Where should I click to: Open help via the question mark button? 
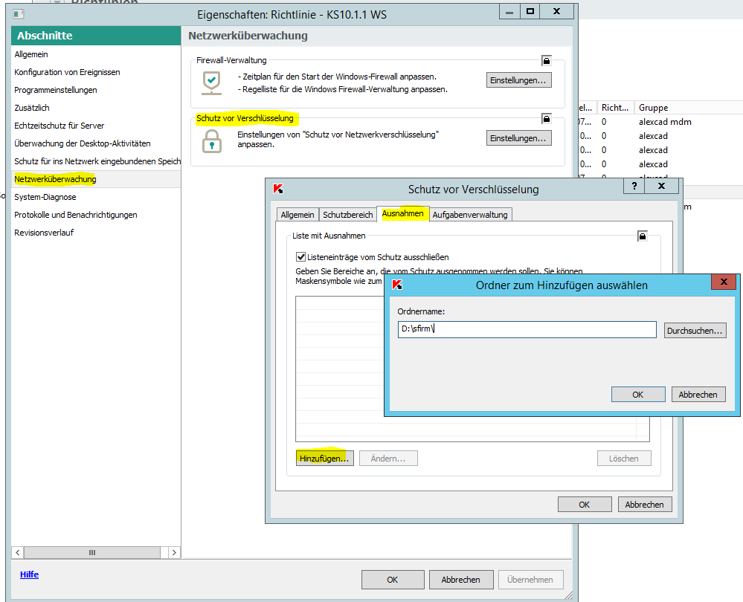click(x=634, y=186)
